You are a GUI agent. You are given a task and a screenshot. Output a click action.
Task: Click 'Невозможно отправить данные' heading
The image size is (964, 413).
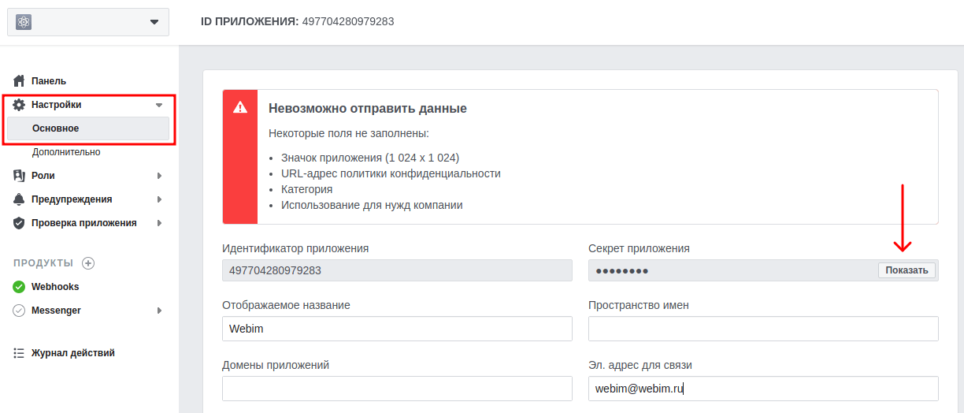click(368, 109)
